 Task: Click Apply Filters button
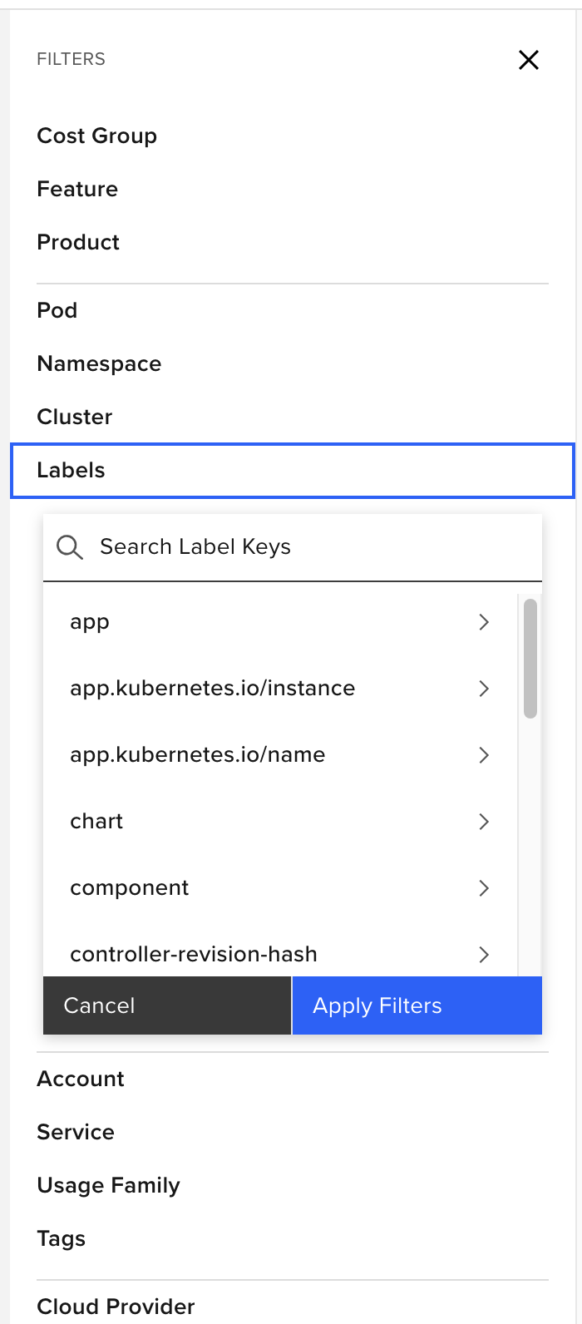tap(417, 1005)
